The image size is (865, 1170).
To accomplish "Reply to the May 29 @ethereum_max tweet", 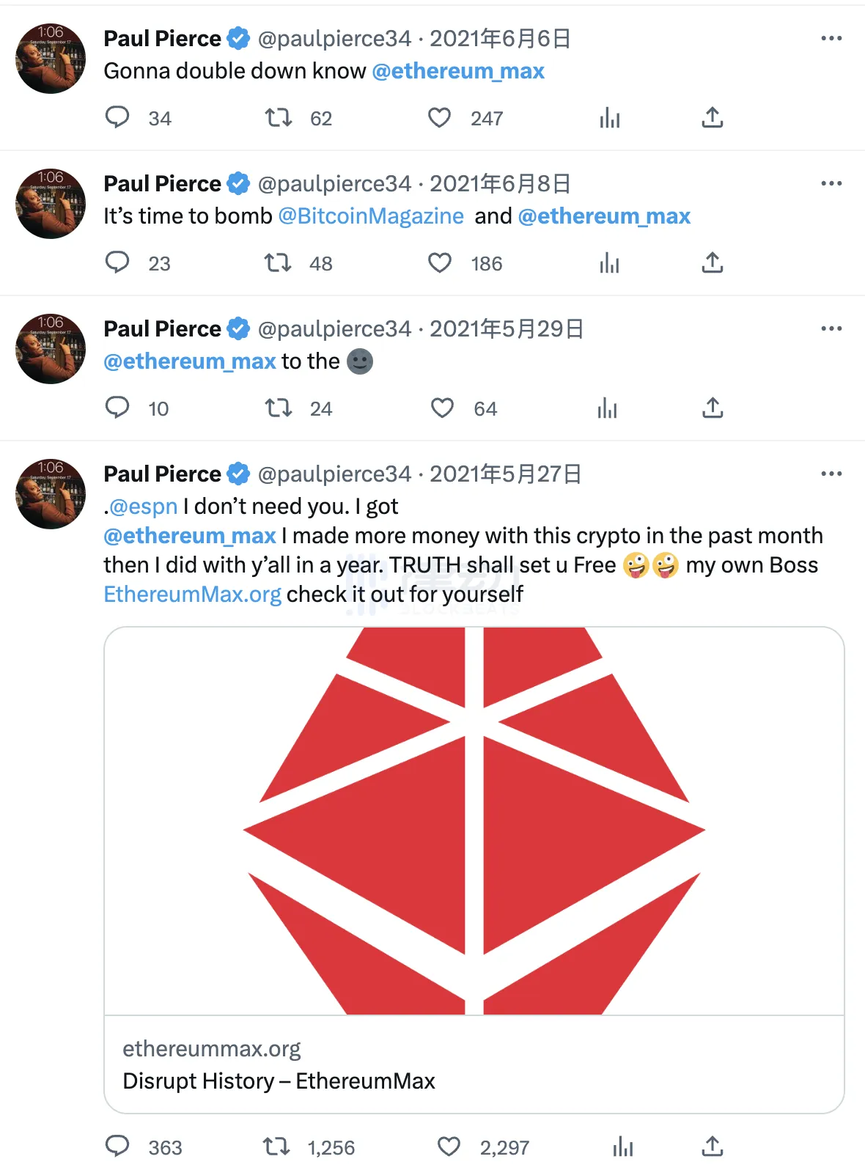I will click(x=117, y=408).
